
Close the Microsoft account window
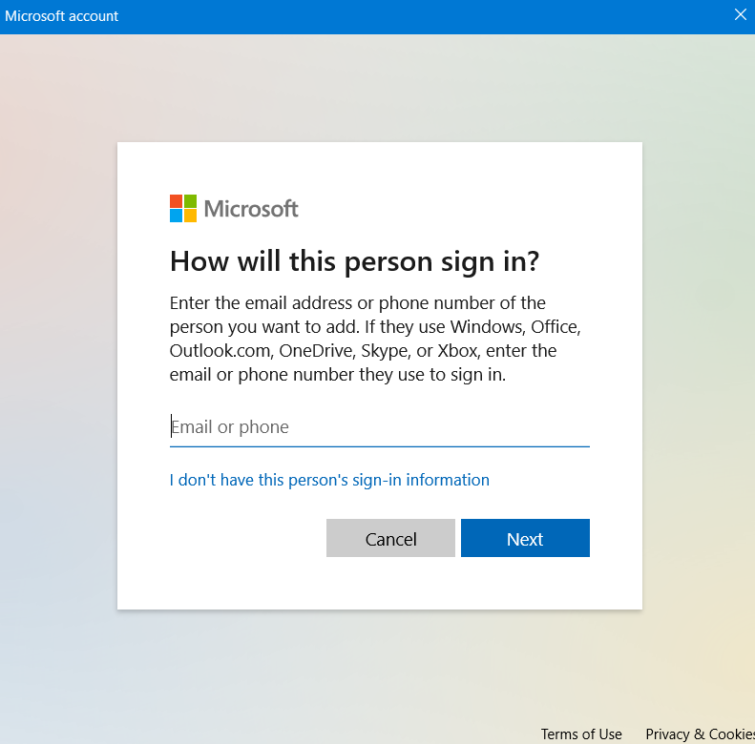coord(741,15)
